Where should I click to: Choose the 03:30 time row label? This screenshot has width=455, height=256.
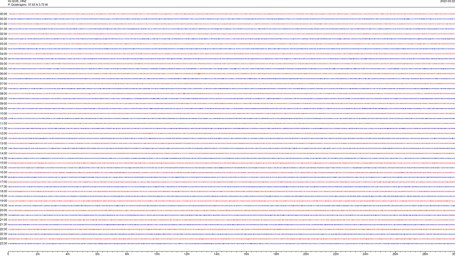pos(3,49)
